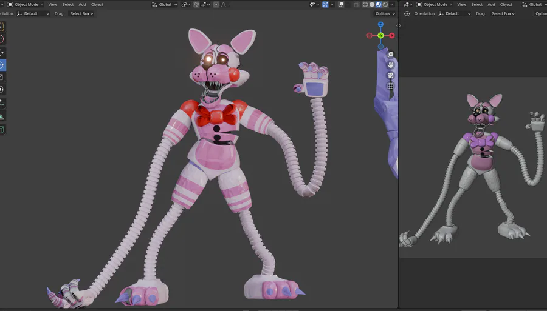
Task: Click the blue Z axis on navigation gizmo
Action: point(380,24)
